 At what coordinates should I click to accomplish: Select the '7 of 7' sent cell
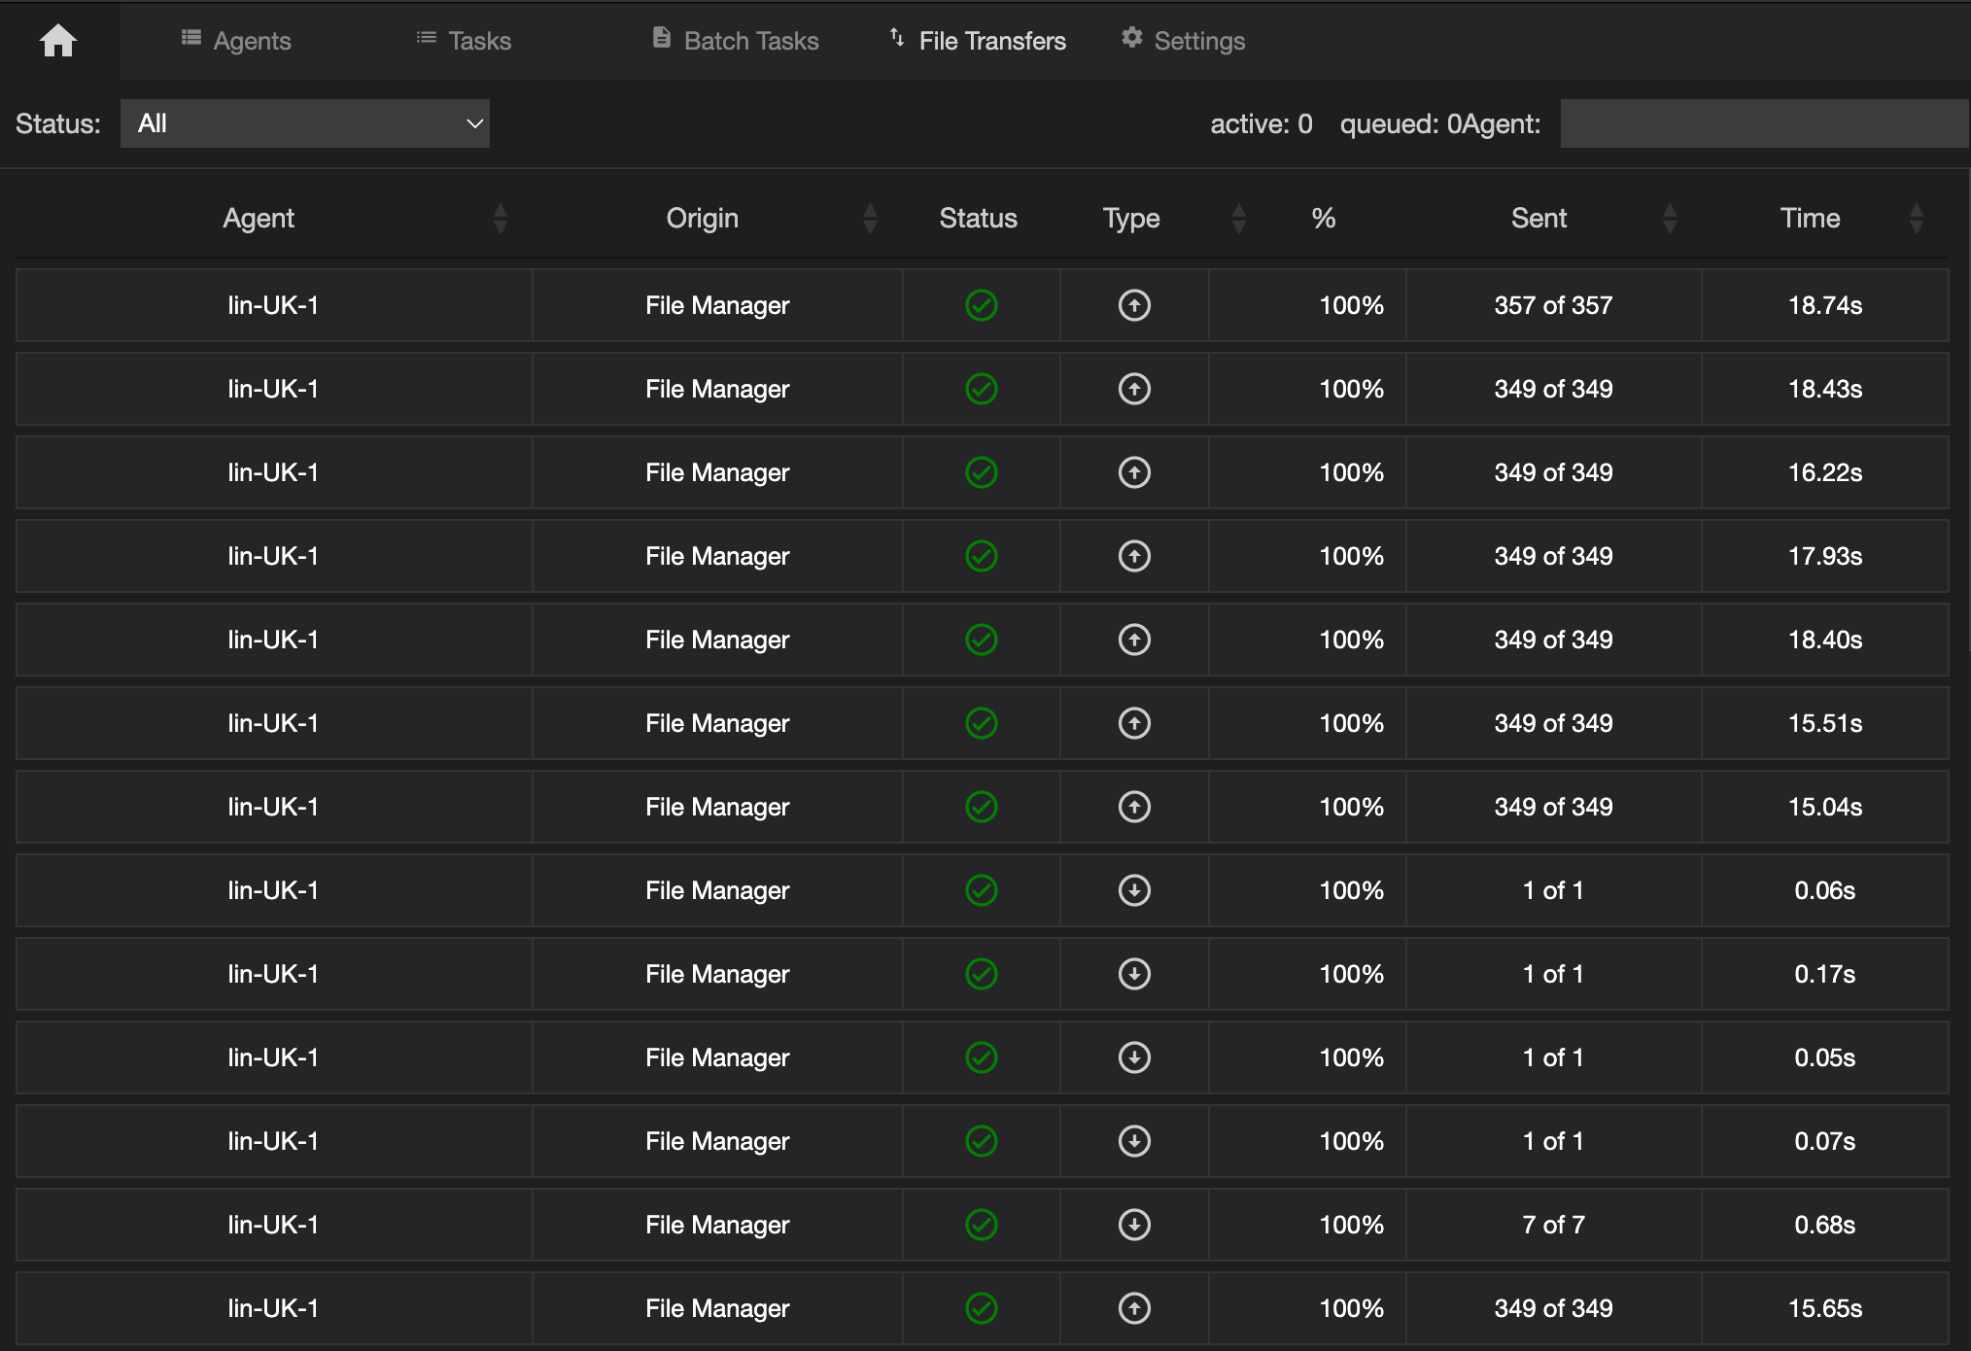pyautogui.click(x=1553, y=1225)
